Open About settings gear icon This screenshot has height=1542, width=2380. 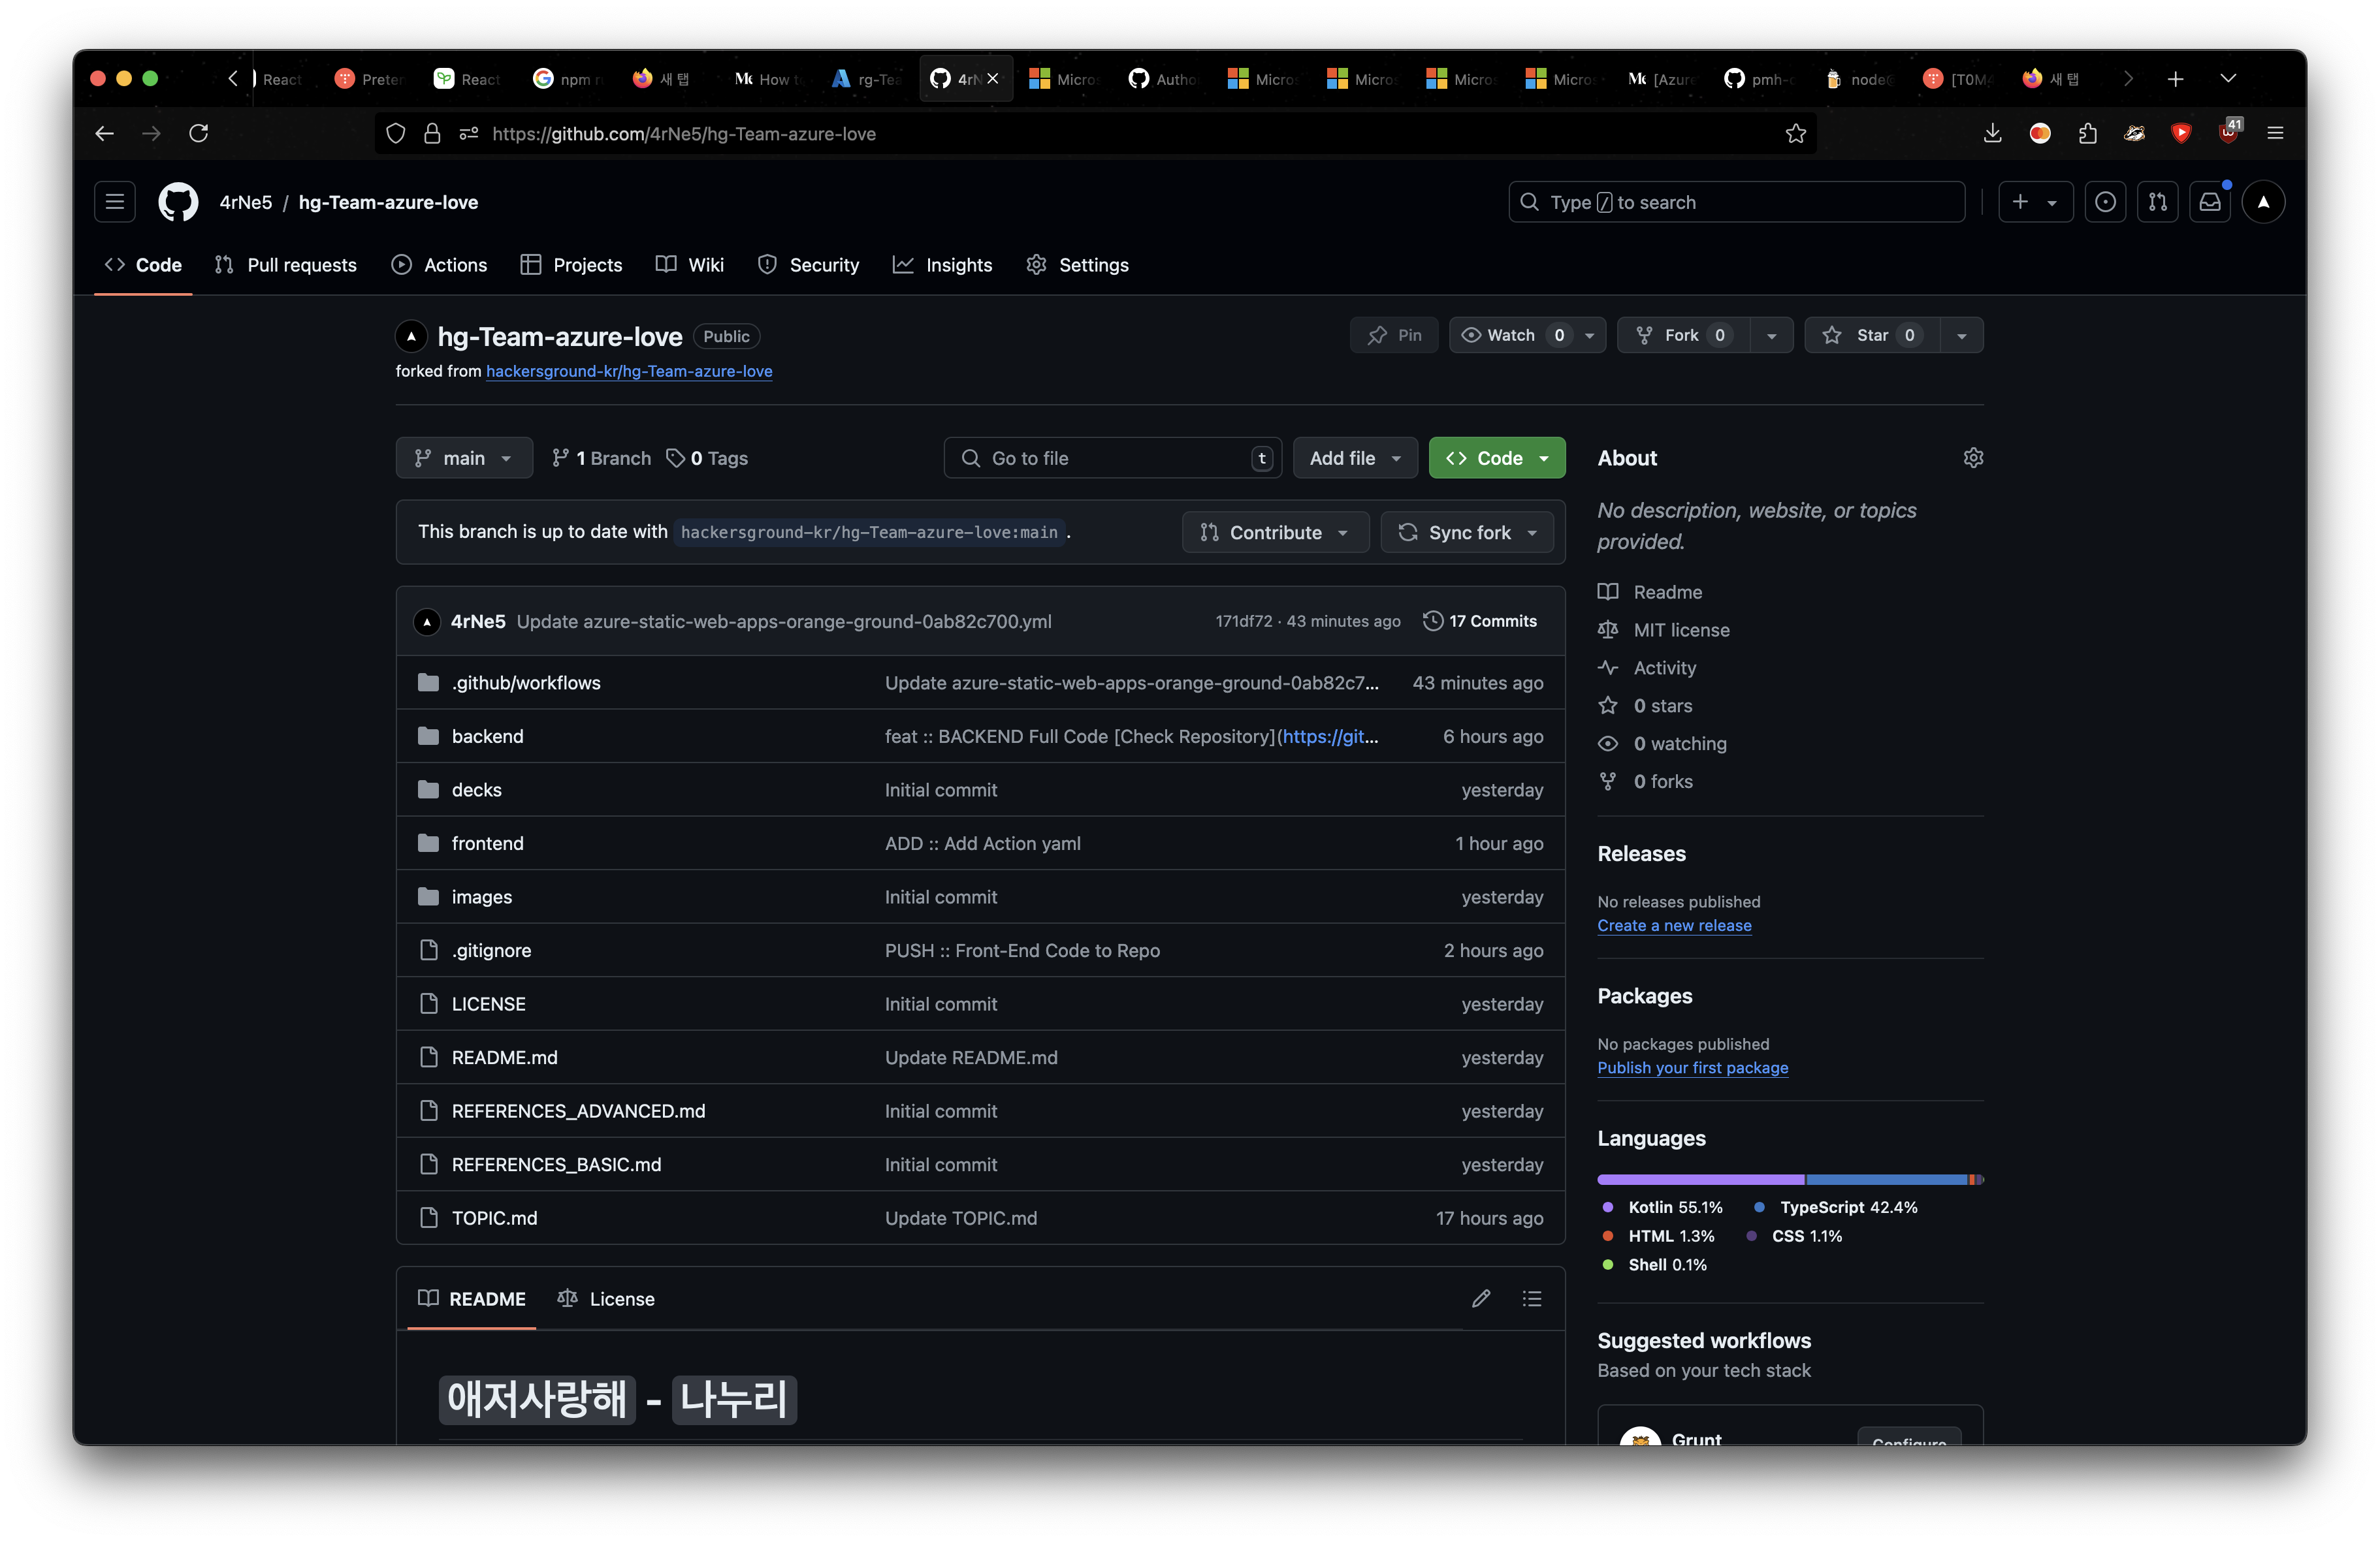coord(1972,458)
